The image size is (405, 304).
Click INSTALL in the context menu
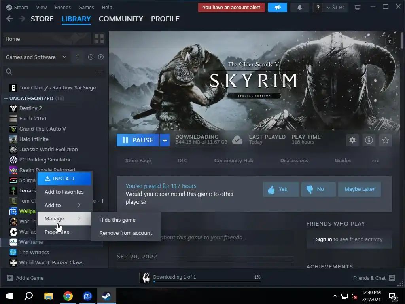click(64, 179)
